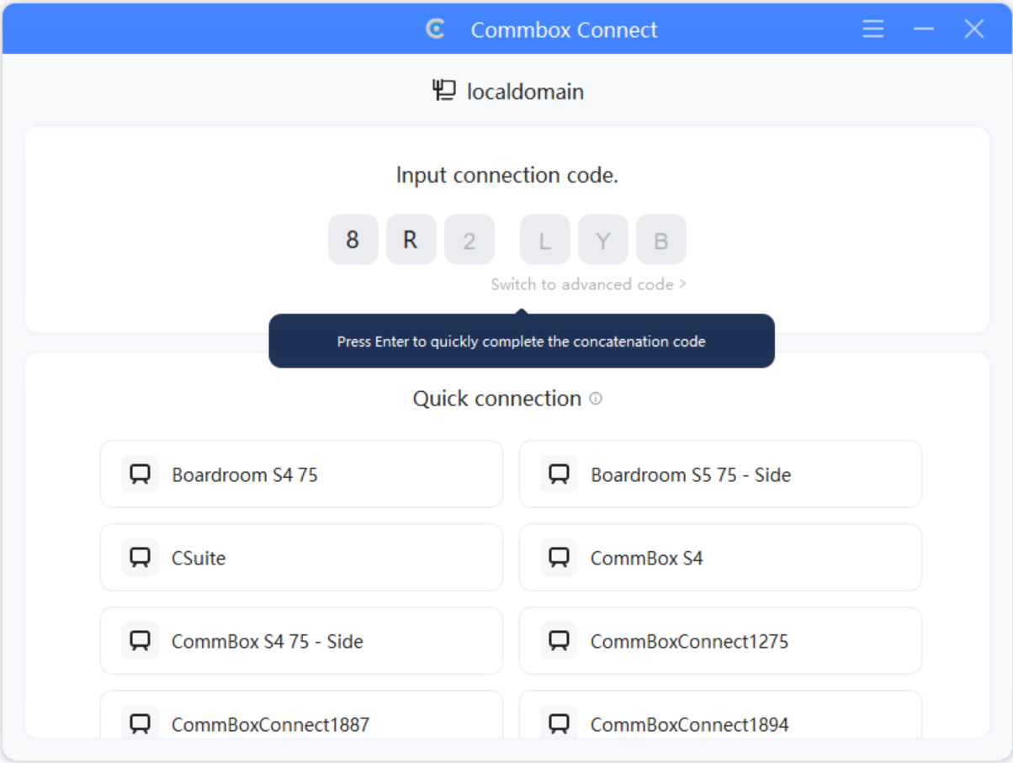Select the localdomain network label
This screenshot has width=1013, height=763.
(x=525, y=92)
